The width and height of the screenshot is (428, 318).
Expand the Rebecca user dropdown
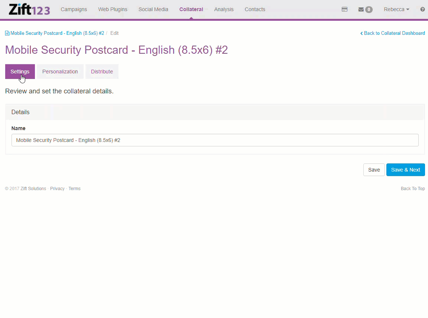click(396, 9)
